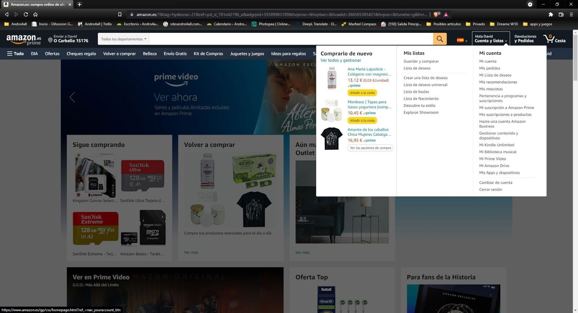
Task: Select Ideas para regalos in navigation bar
Action: 288,53
